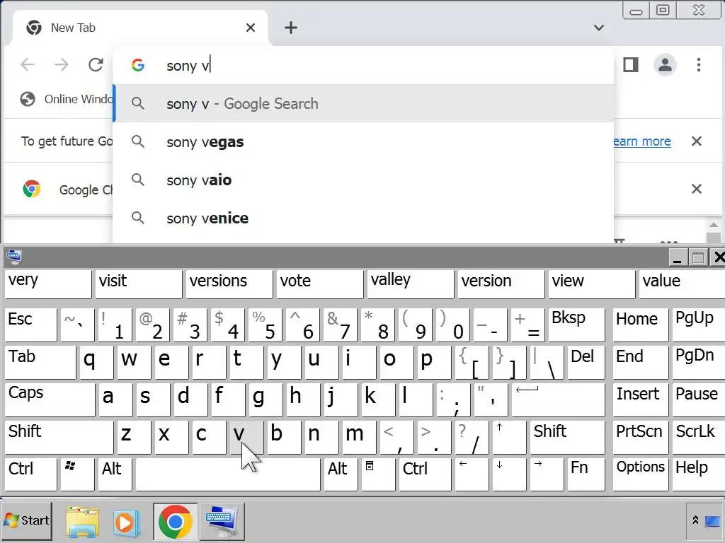
Task: Pick the 'visit' word prediction
Action: click(x=139, y=284)
